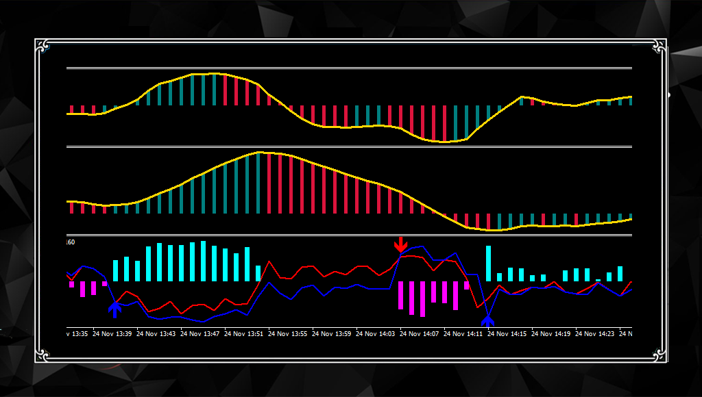Select the 24 Nov 13:55 time label

tap(287, 334)
